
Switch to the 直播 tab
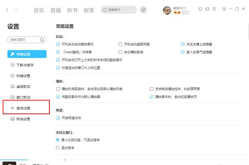[56, 10]
